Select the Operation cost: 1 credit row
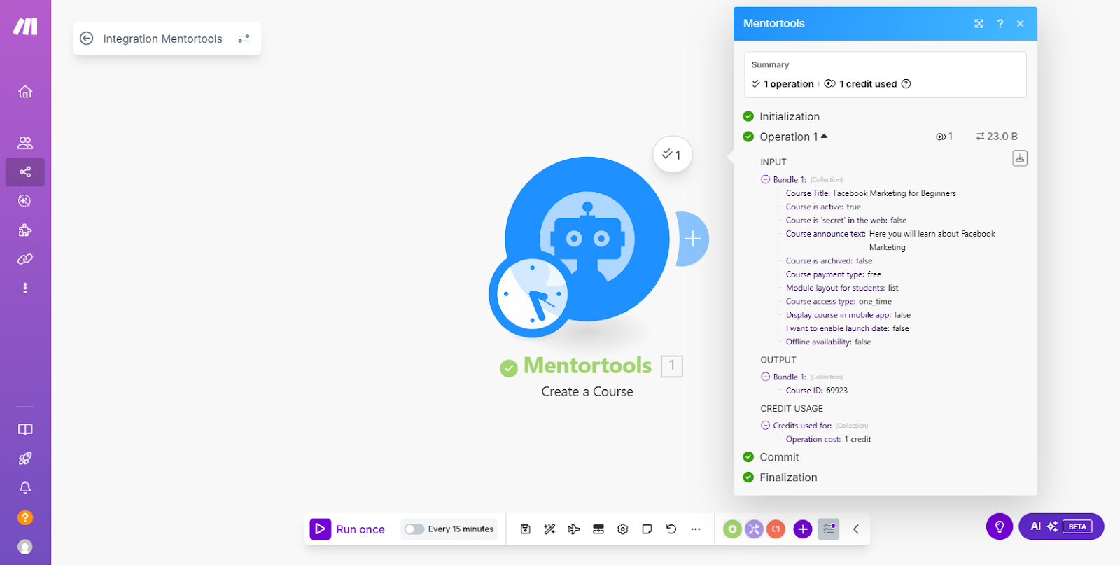The width and height of the screenshot is (1120, 565). click(829, 440)
